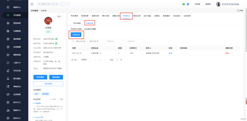The height and width of the screenshot is (121, 247).
Task: Click the 人脸打卡 face-scan icon
Action: (8, 63)
